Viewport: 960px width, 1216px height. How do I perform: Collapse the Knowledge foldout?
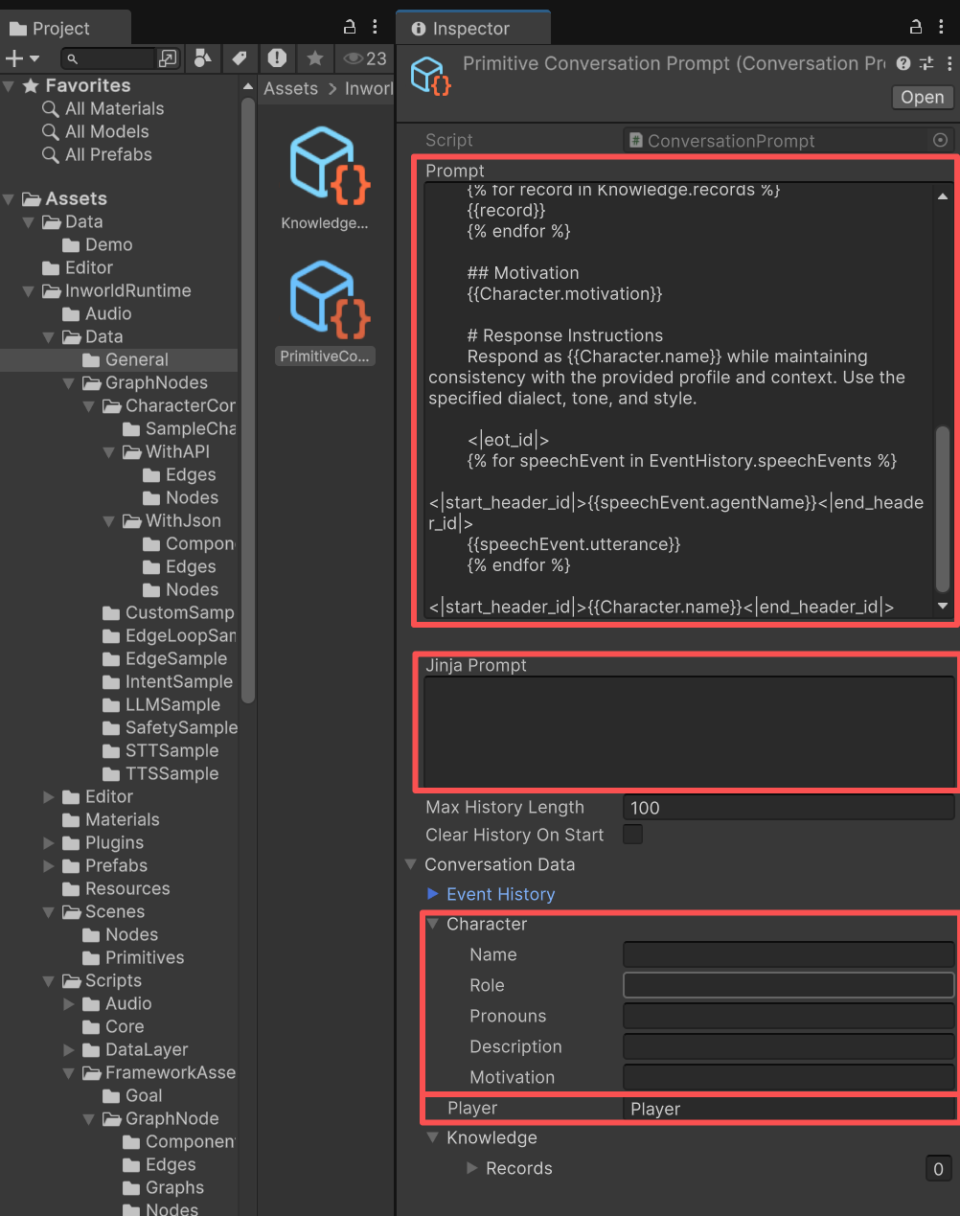coord(433,1137)
